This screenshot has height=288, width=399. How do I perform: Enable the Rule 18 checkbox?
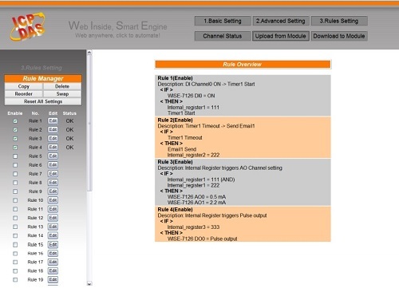15,270
